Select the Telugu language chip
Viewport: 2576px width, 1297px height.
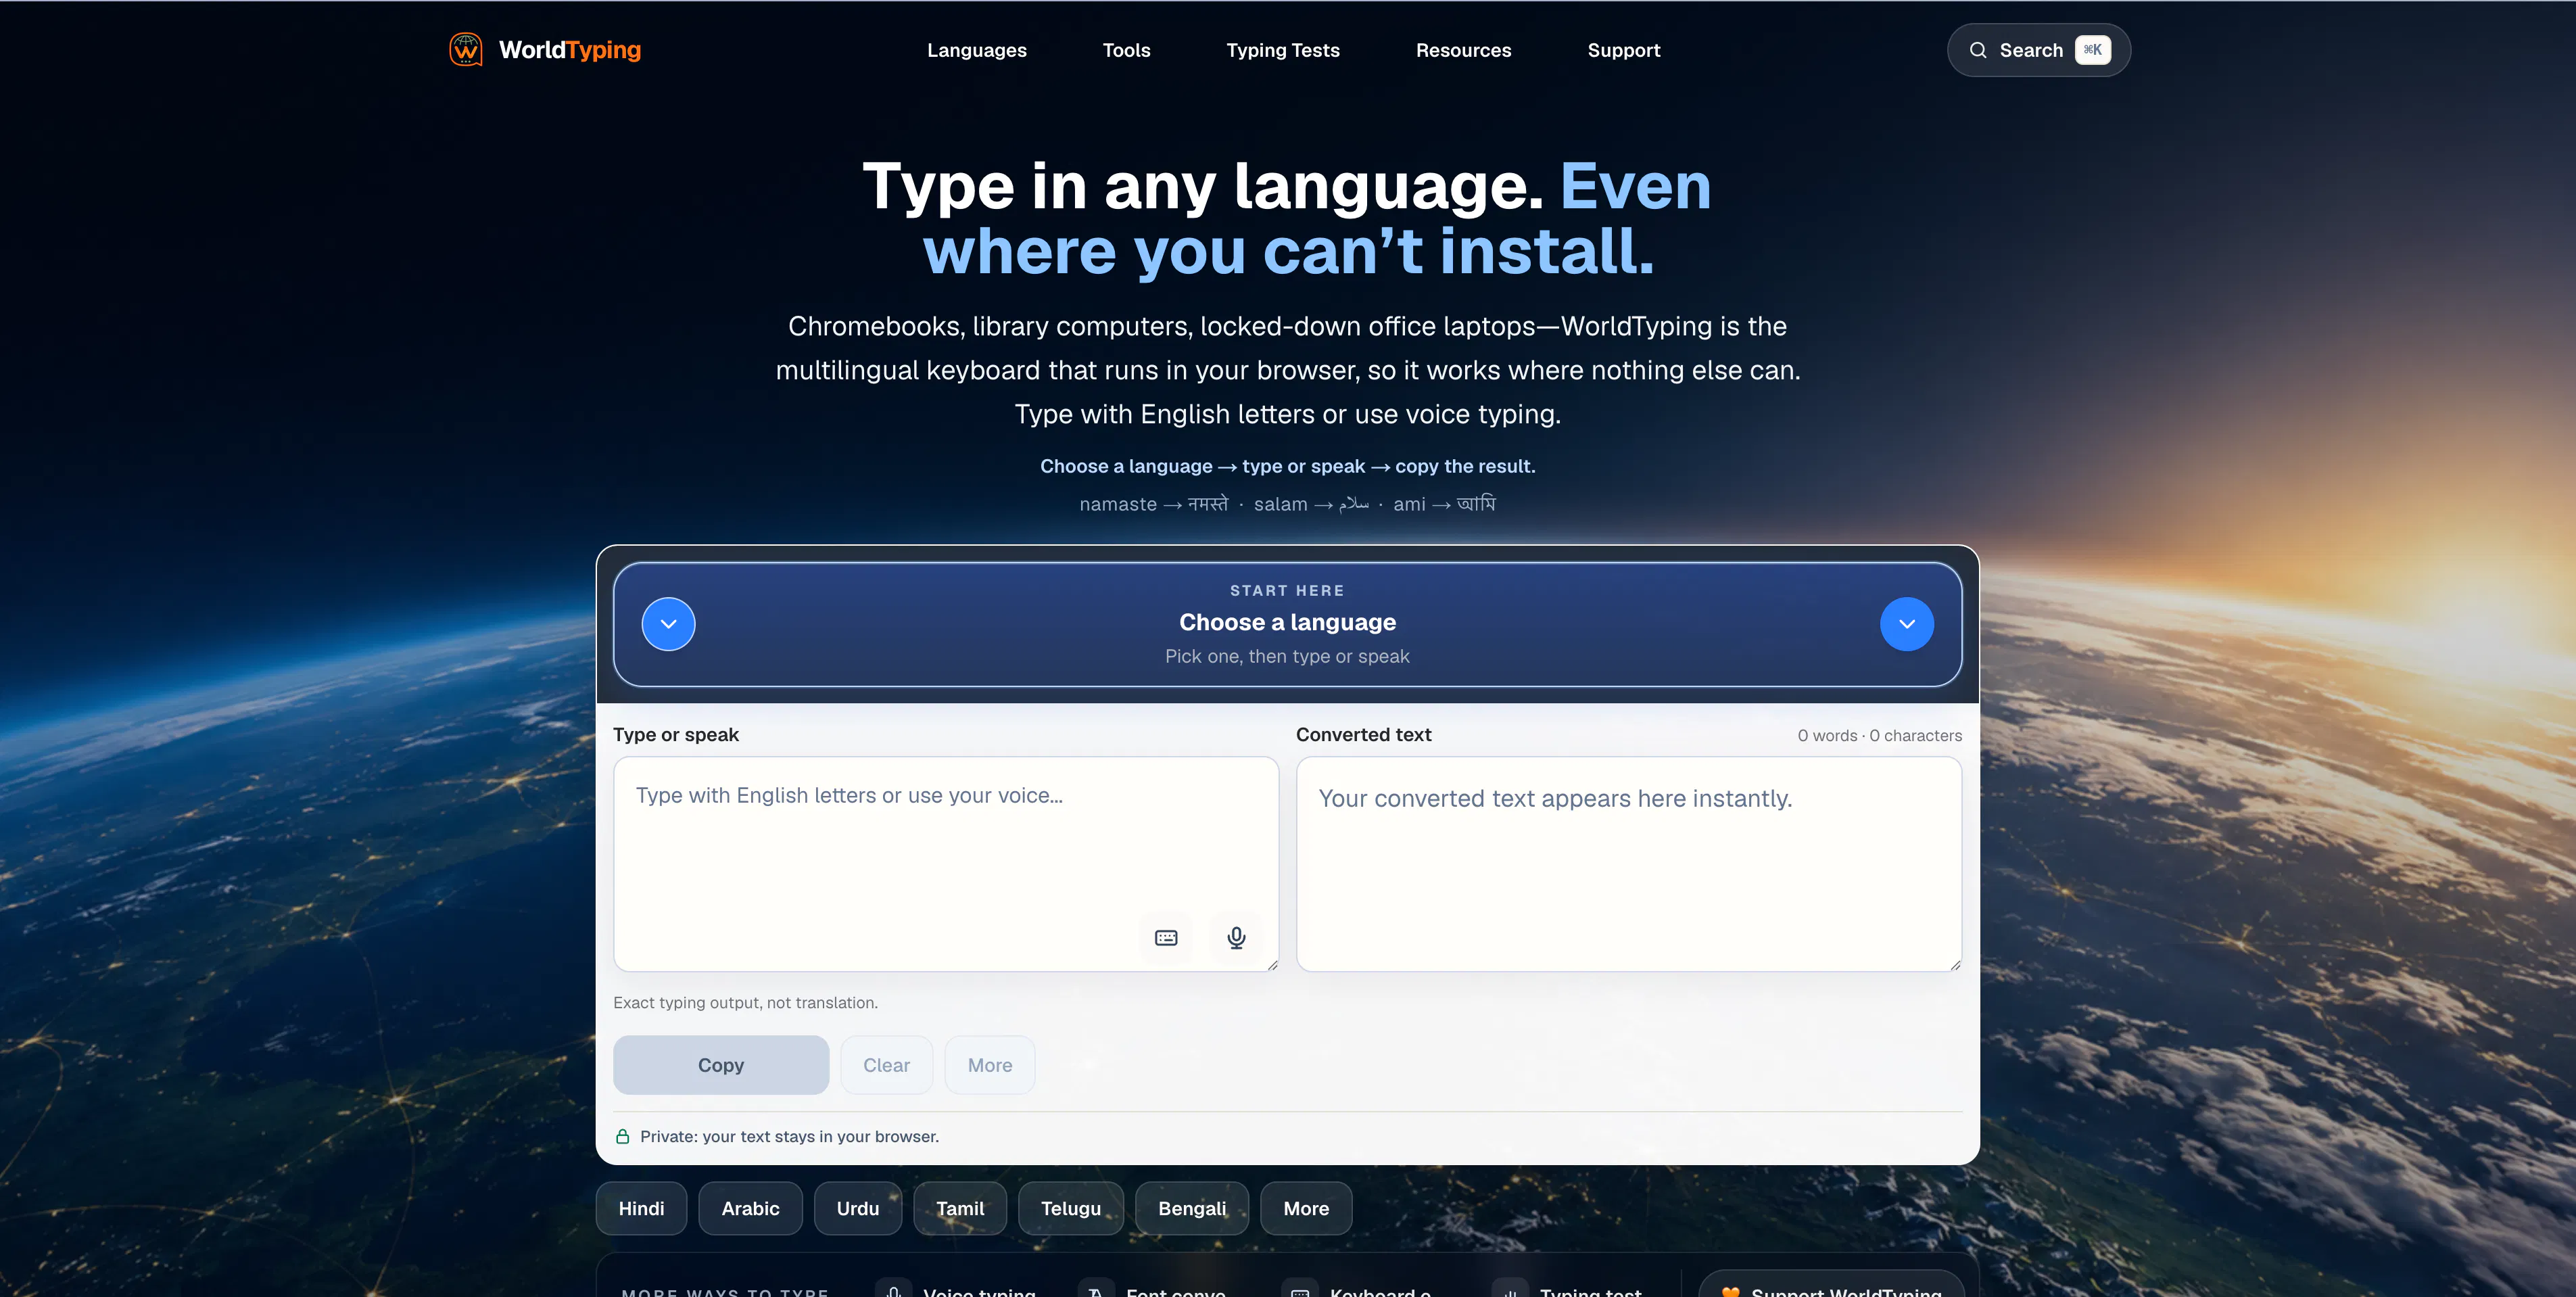[x=1070, y=1208]
